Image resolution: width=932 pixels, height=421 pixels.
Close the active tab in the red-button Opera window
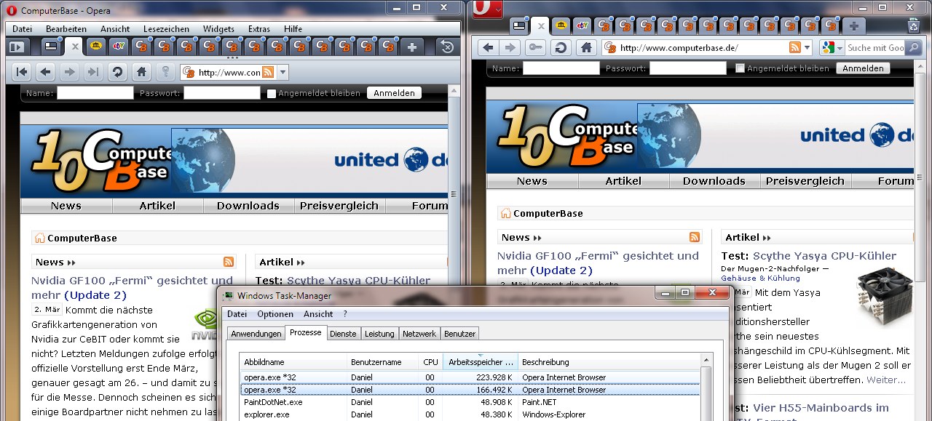pos(540,25)
